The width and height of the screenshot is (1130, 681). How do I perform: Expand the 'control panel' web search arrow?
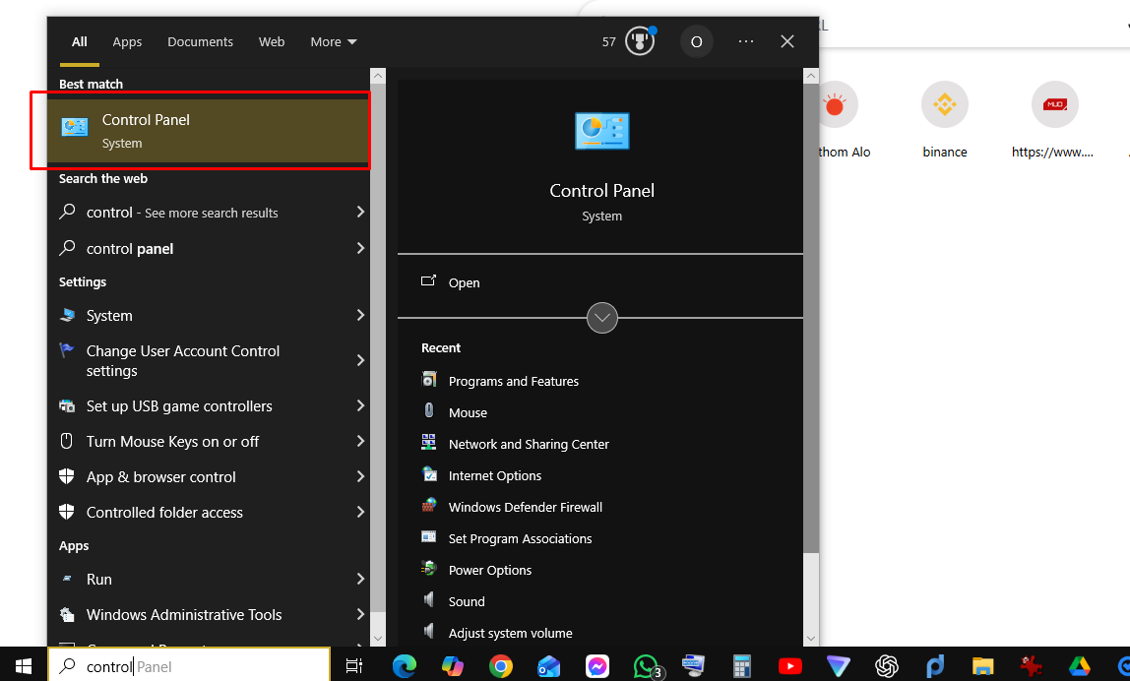(x=360, y=249)
